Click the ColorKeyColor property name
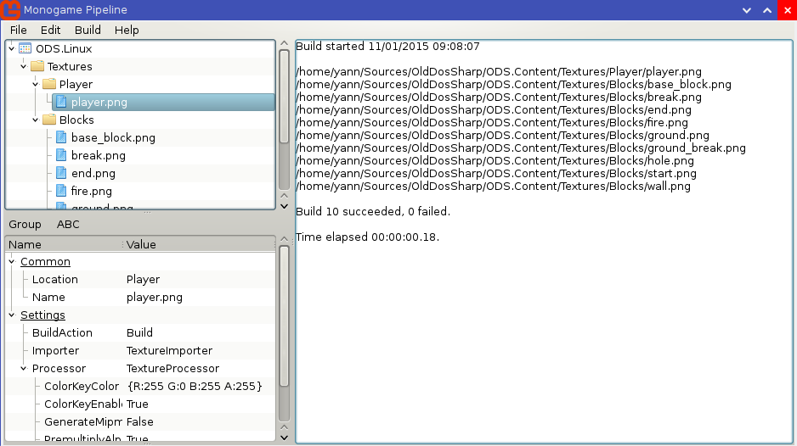797x446 pixels. (x=82, y=386)
